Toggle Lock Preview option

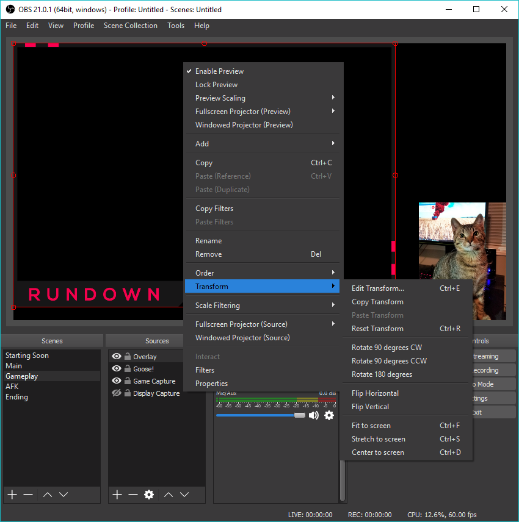(262, 85)
